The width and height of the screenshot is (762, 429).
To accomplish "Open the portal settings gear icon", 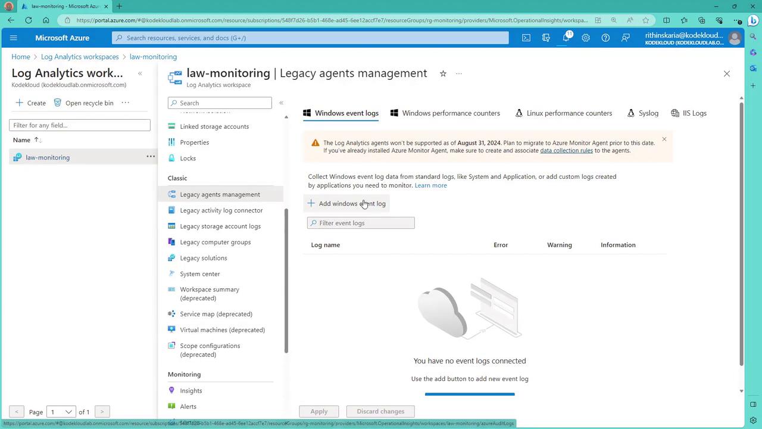I will [586, 38].
